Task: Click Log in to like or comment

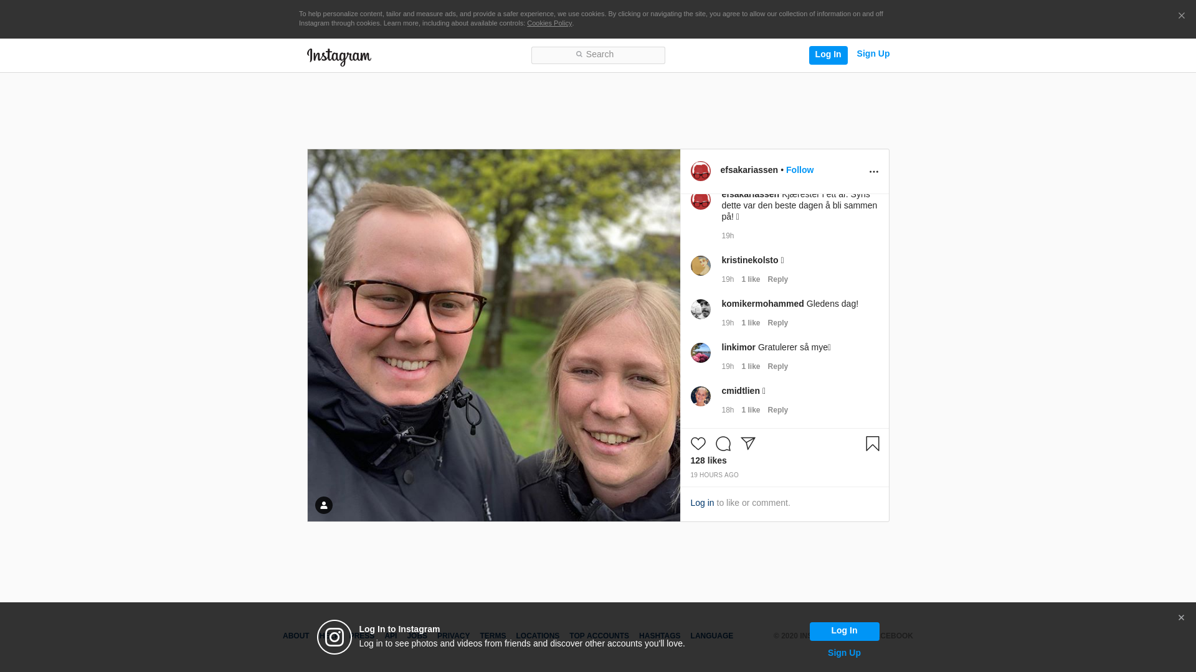Action: (702, 503)
